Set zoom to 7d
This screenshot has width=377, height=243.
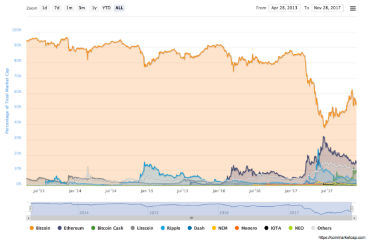tap(57, 8)
